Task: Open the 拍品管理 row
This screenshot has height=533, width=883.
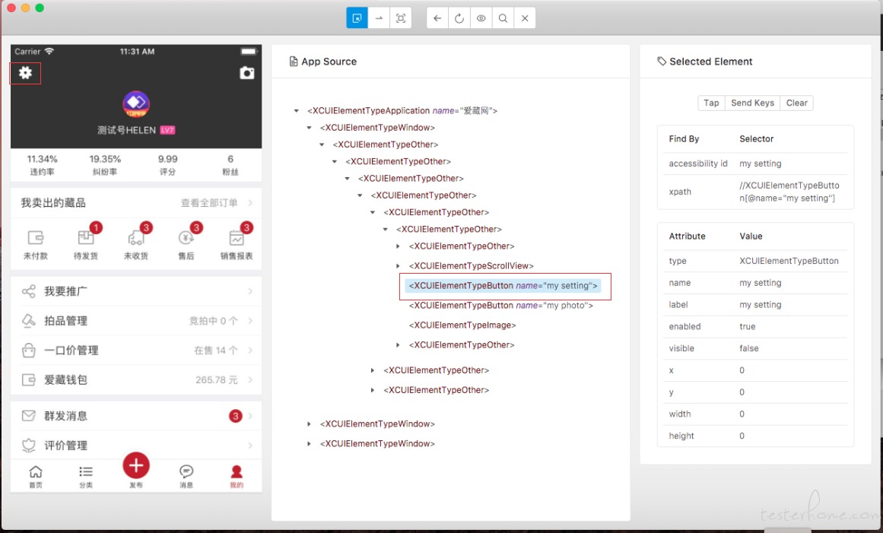Action: (136, 321)
